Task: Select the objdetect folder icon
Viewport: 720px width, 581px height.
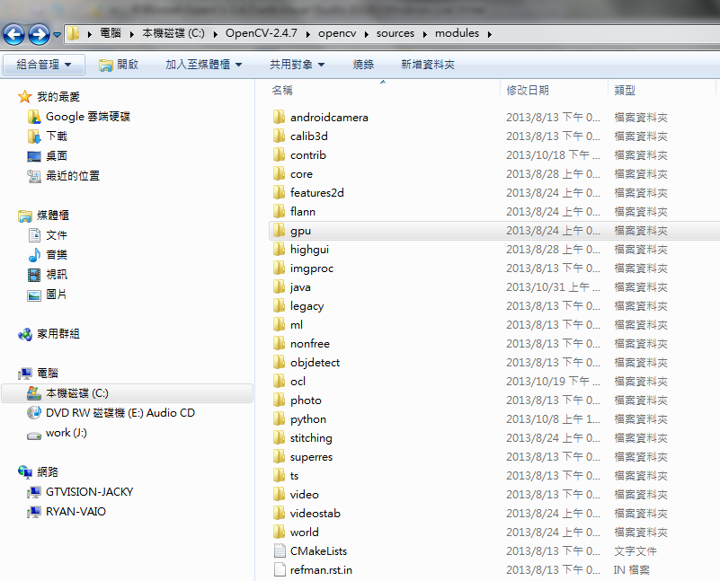Action: click(x=279, y=362)
